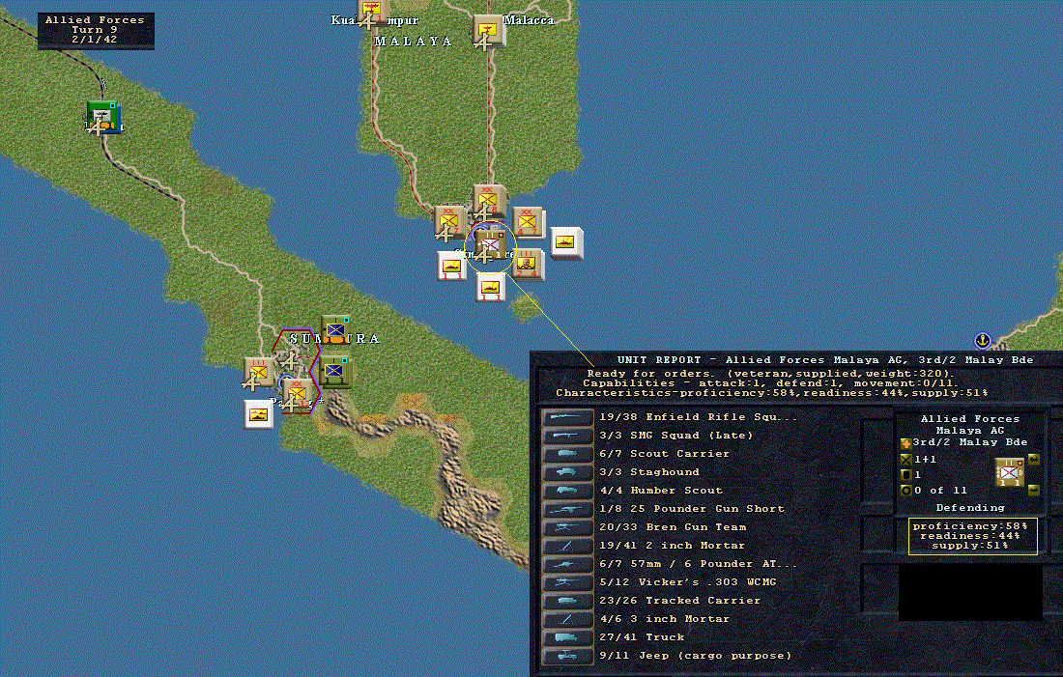
Task: Select the 25 Pounder Gun Short equipment icon
Action: pos(567,509)
